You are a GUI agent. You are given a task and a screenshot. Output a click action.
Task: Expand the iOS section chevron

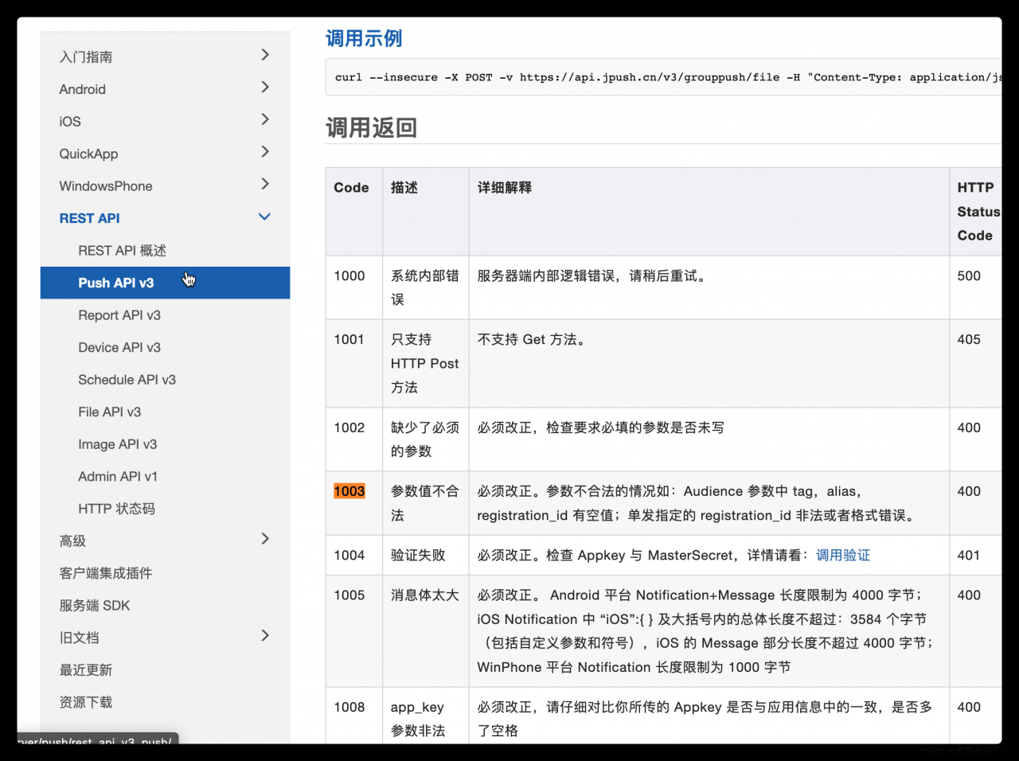click(x=265, y=119)
